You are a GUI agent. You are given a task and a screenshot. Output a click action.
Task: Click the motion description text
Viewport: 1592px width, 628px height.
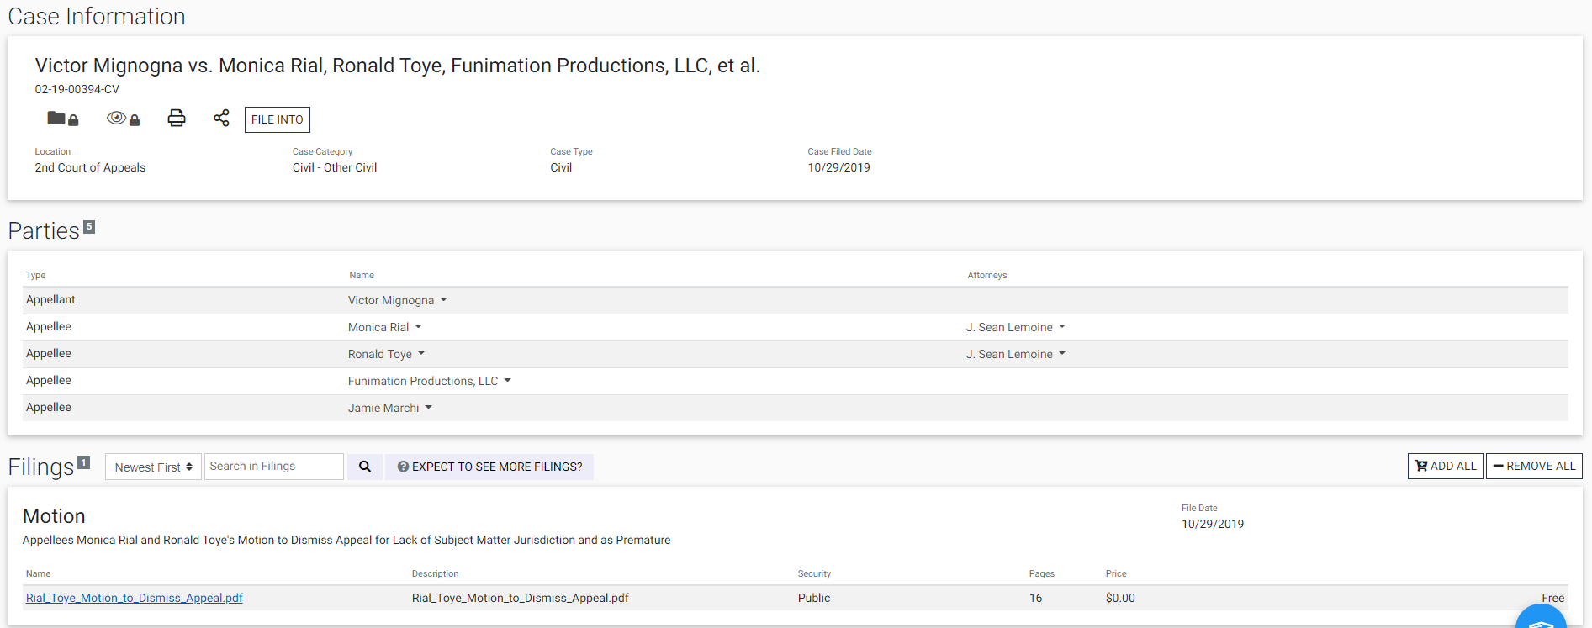click(346, 540)
